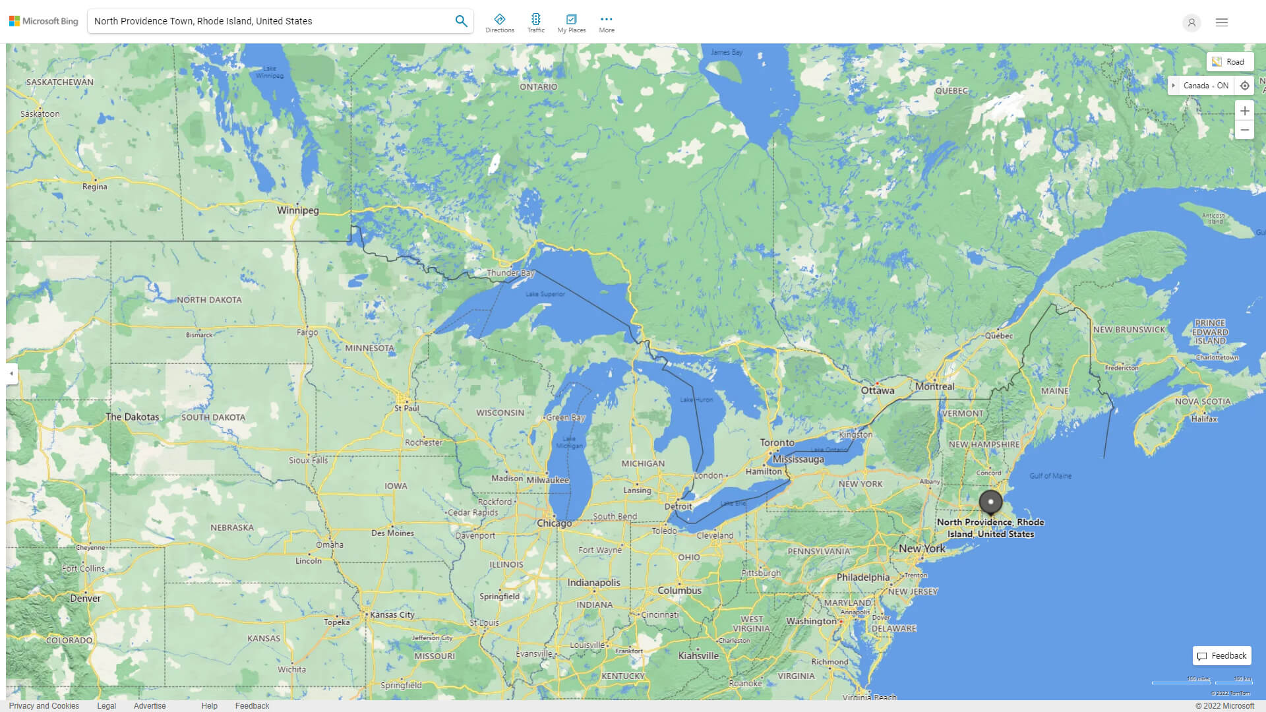Open My Places
Viewport: 1266px width, 712px height.
click(x=571, y=23)
